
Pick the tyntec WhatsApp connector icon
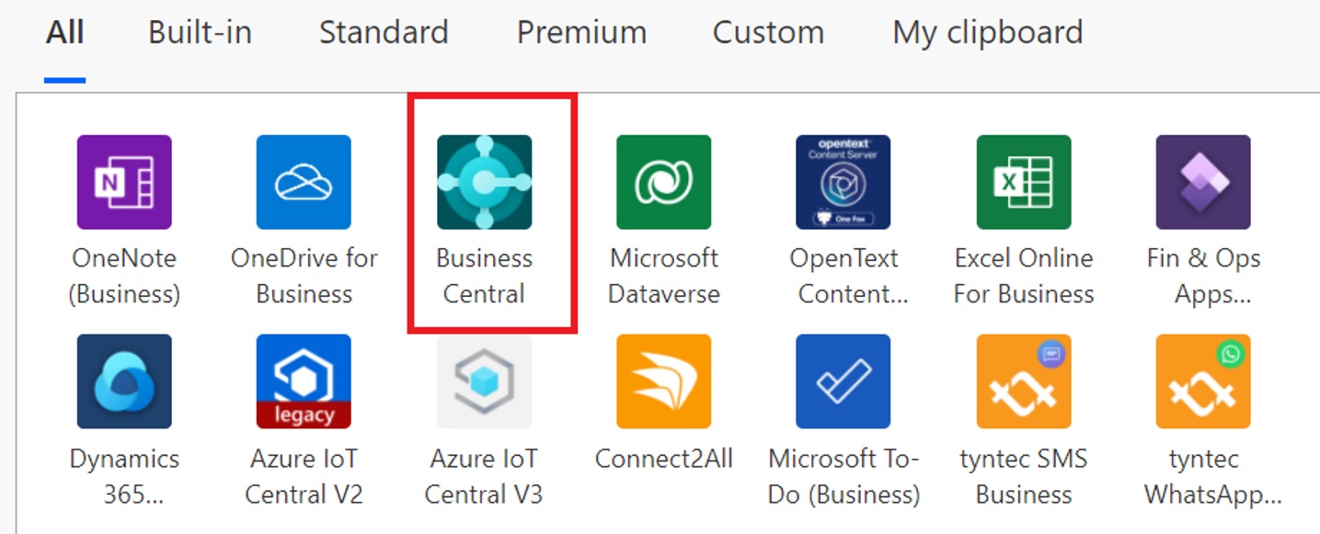1203,381
